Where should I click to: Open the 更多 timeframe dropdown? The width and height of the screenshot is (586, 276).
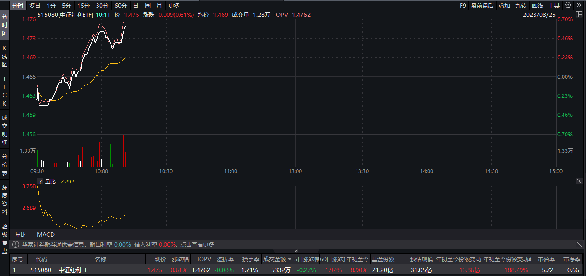tap(174, 6)
